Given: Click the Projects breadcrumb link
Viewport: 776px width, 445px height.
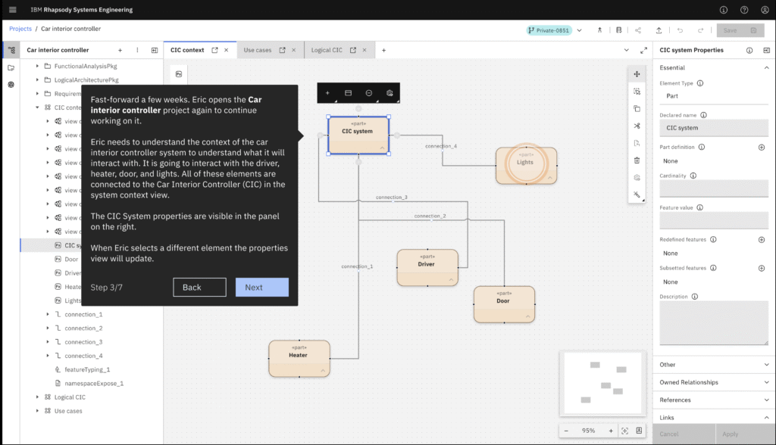Looking at the screenshot, I should click(x=20, y=29).
